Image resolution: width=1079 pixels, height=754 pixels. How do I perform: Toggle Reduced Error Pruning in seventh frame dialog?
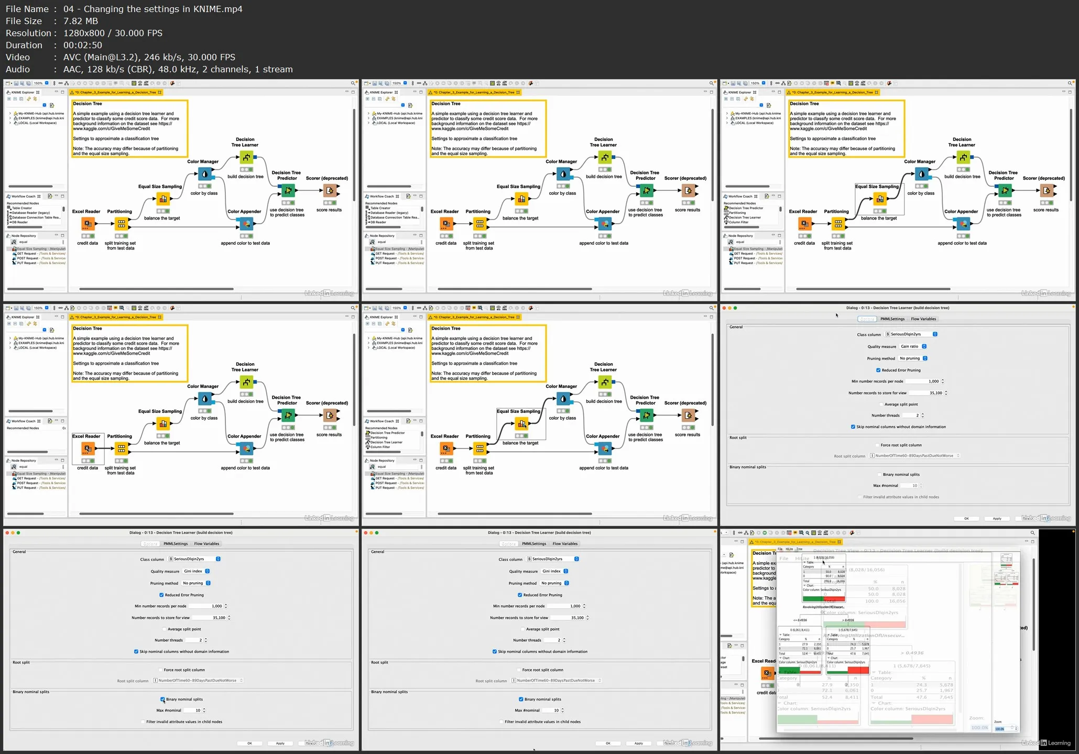(x=161, y=595)
